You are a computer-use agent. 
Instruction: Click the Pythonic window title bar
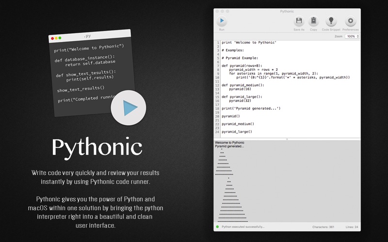287,11
